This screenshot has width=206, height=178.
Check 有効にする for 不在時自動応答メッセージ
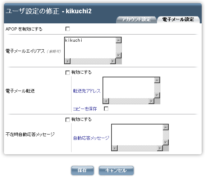[68, 120]
